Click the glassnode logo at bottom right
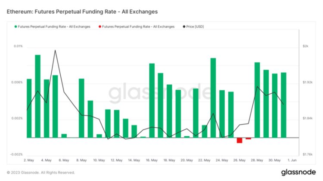 (x=299, y=172)
